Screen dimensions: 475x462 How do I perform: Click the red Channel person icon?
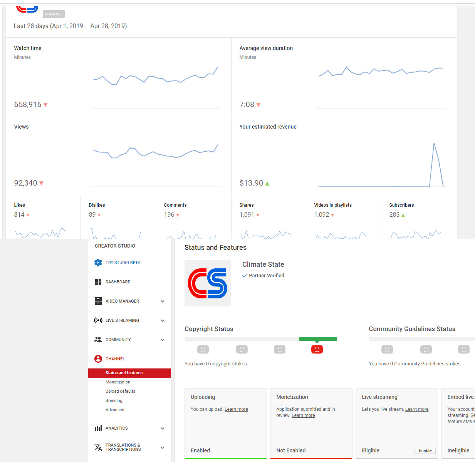point(98,359)
